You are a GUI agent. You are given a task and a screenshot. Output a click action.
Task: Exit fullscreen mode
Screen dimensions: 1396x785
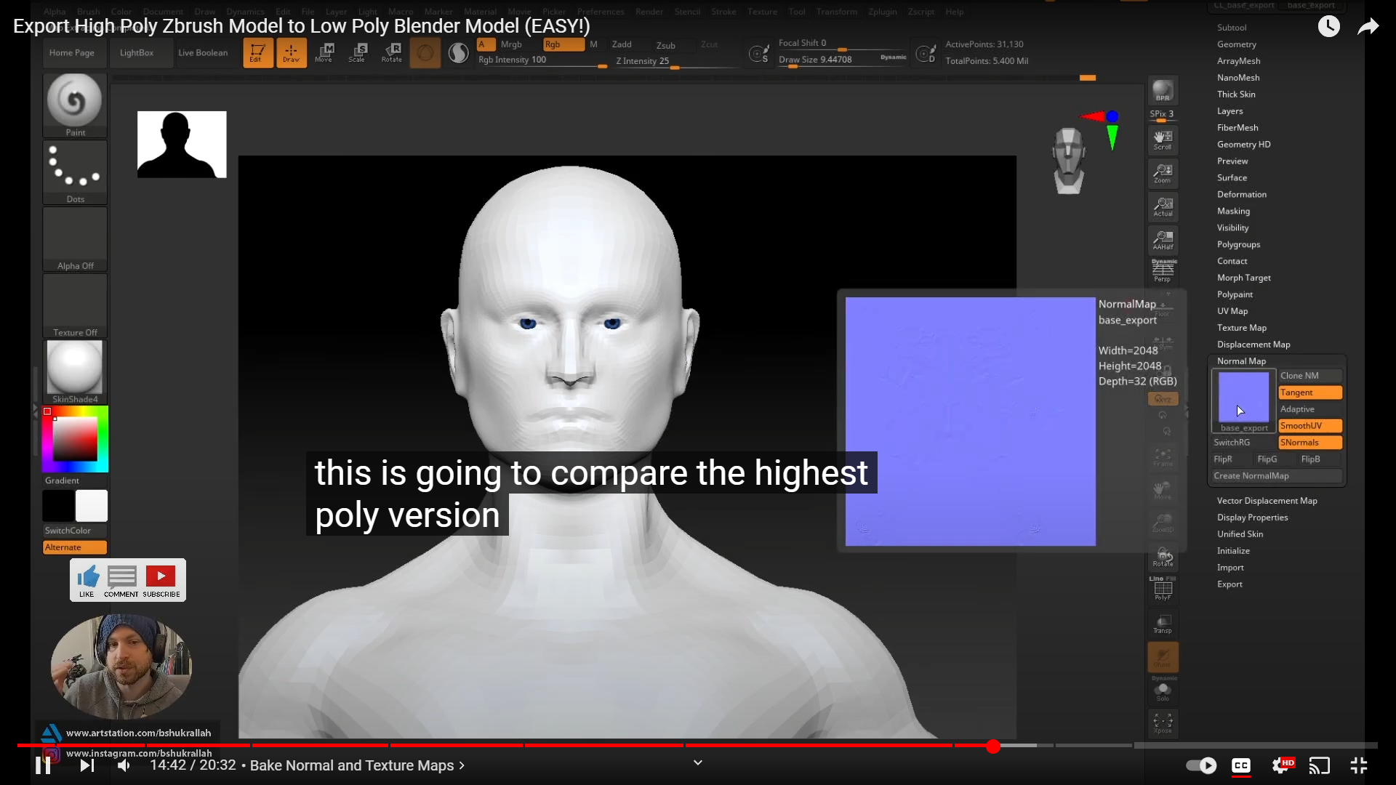pyautogui.click(x=1358, y=765)
